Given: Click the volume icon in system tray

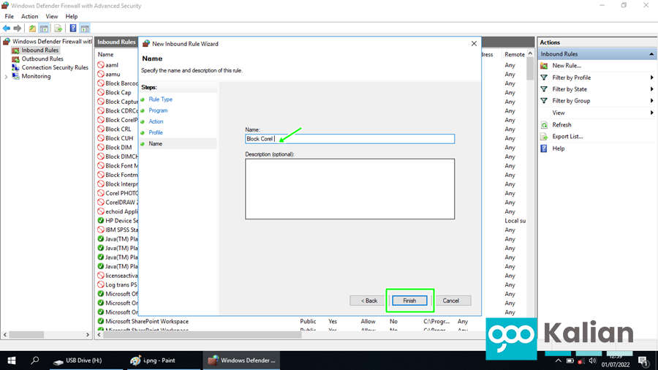Looking at the screenshot, I should pos(592,360).
